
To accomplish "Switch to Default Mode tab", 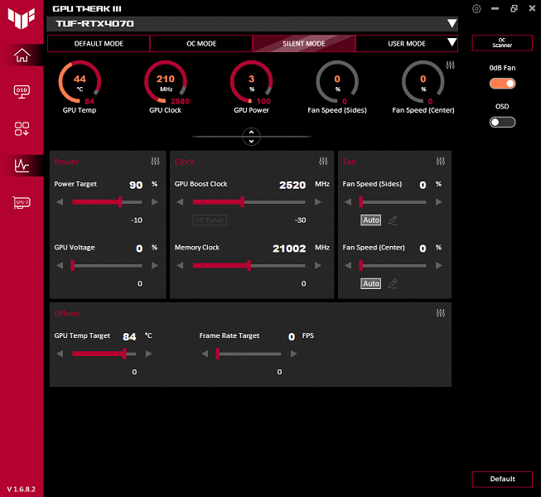I will (99, 43).
